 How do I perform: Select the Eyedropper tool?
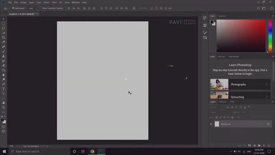tap(3, 42)
